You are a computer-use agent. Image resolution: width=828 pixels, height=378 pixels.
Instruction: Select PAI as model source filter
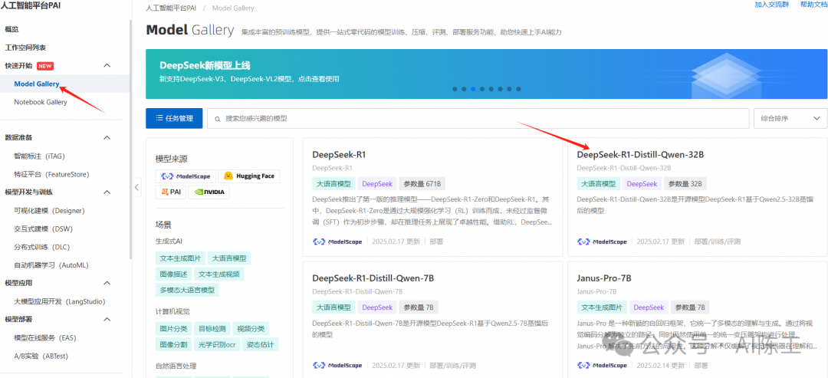[170, 192]
